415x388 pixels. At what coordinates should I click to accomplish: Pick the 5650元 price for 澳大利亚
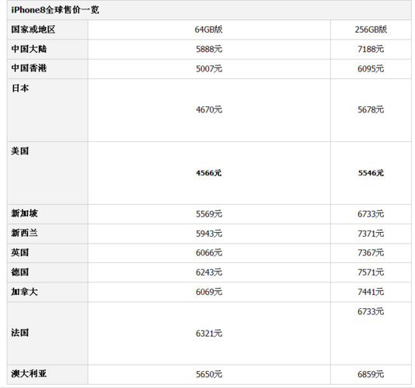pos(209,374)
